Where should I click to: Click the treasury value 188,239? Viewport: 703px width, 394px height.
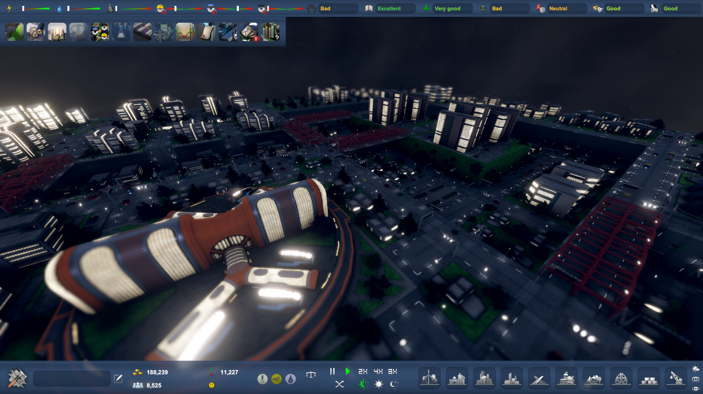coord(157,372)
